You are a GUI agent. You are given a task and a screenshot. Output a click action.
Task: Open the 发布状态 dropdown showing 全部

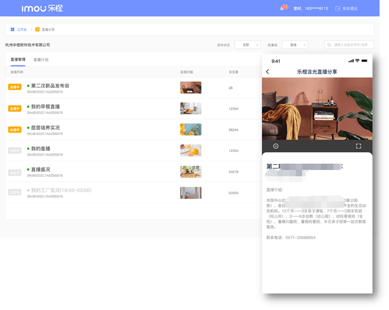coord(248,45)
